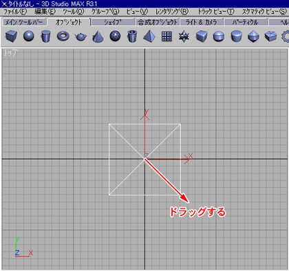289x271 pixels.
Task: Select the Box primitive icon
Action: coord(11,36)
